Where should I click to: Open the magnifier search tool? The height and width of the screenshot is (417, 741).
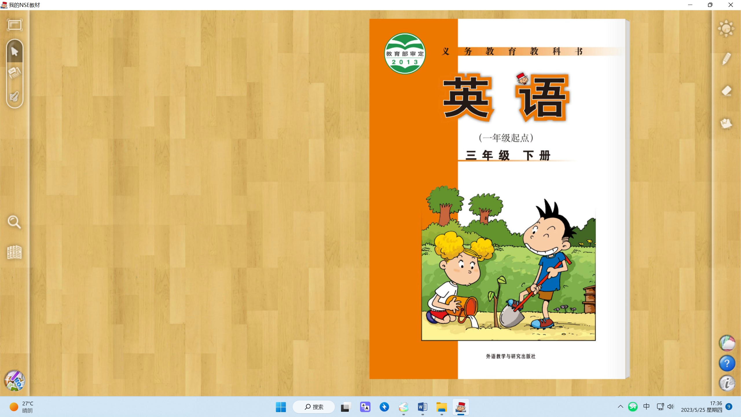pyautogui.click(x=14, y=222)
